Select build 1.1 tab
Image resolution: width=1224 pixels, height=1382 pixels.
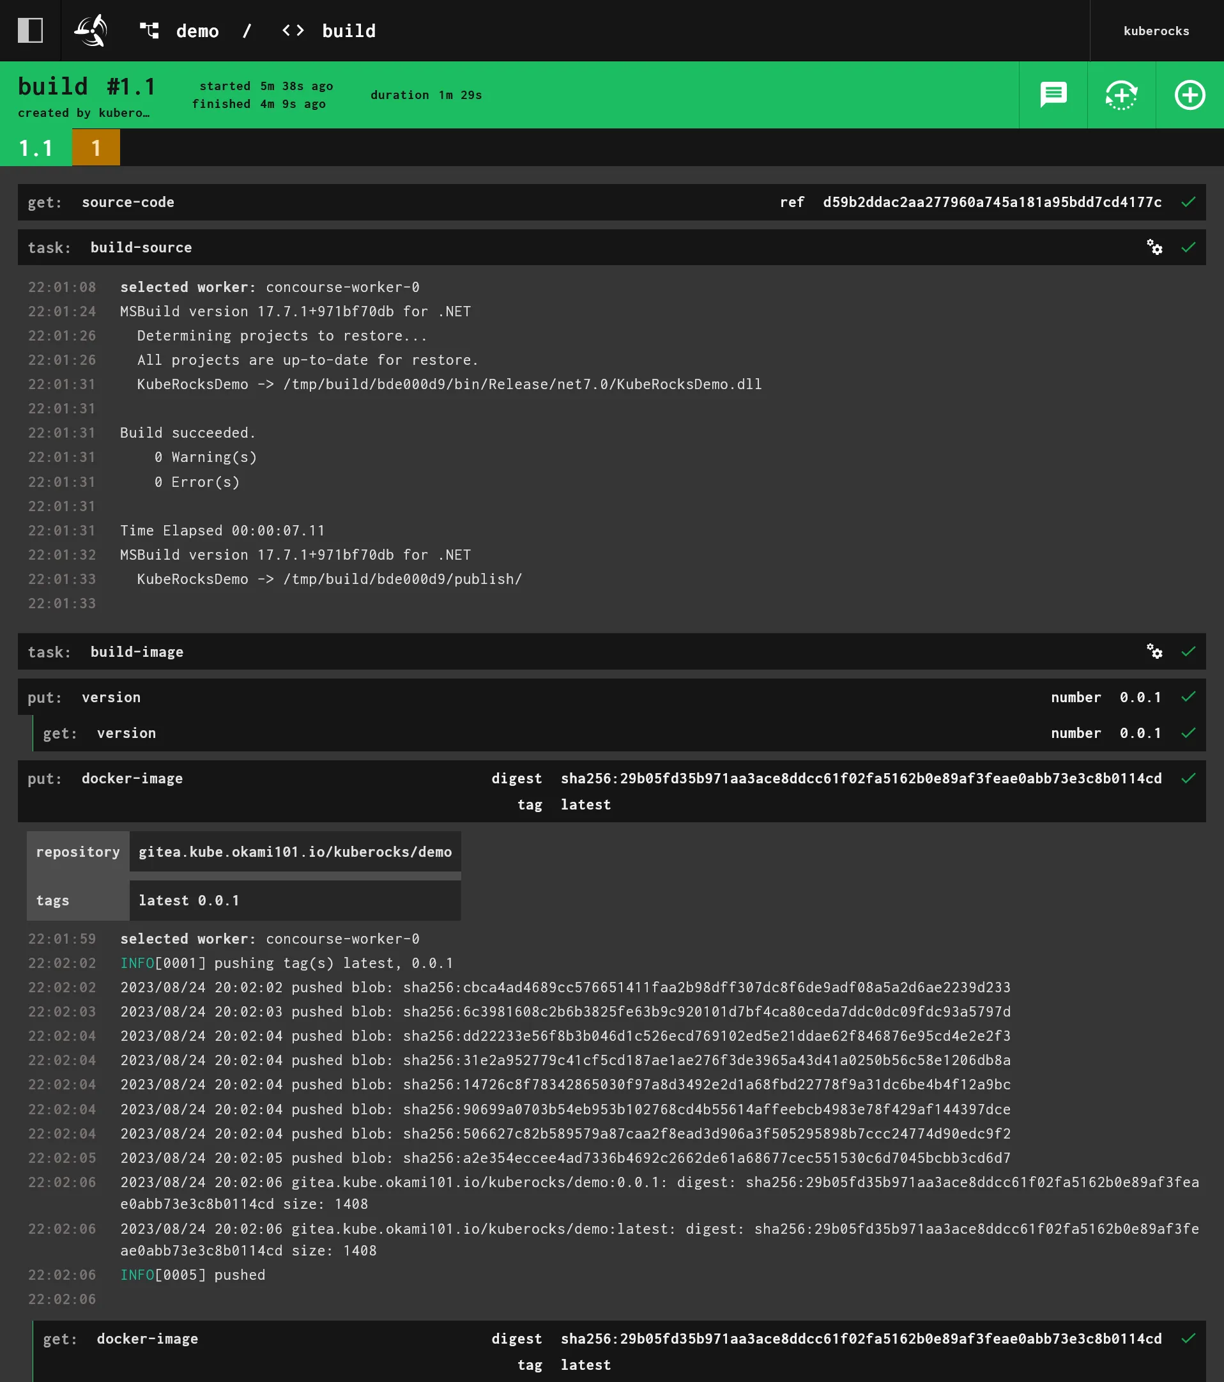(x=36, y=148)
